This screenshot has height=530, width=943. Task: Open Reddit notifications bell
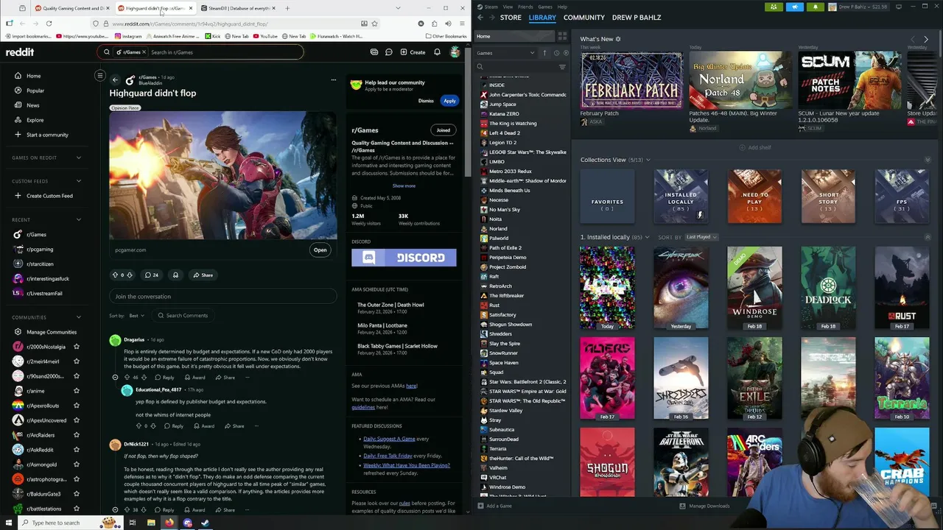[x=437, y=52]
